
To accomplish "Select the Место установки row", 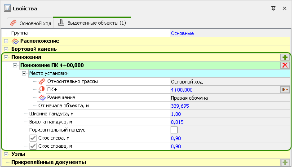I will click(x=159, y=73).
